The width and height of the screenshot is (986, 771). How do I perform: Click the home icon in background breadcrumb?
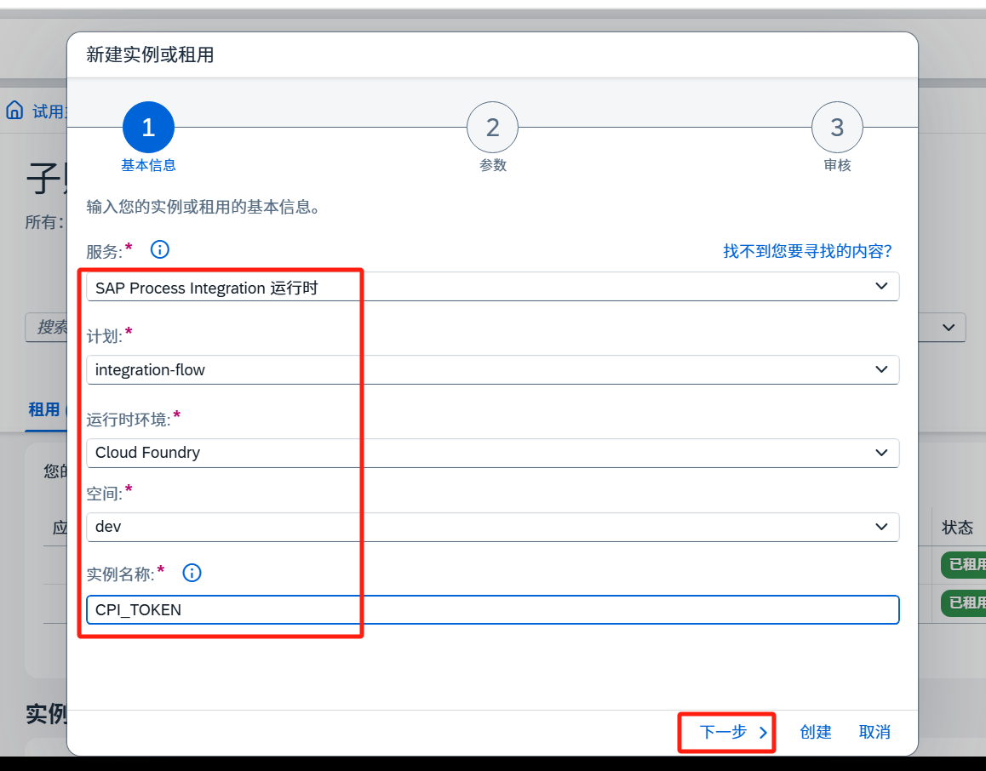[14, 110]
